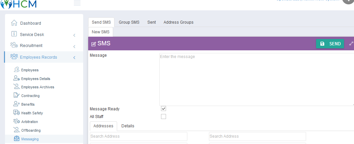Open the Details tab
The height and width of the screenshot is (144, 354).
coord(128,126)
